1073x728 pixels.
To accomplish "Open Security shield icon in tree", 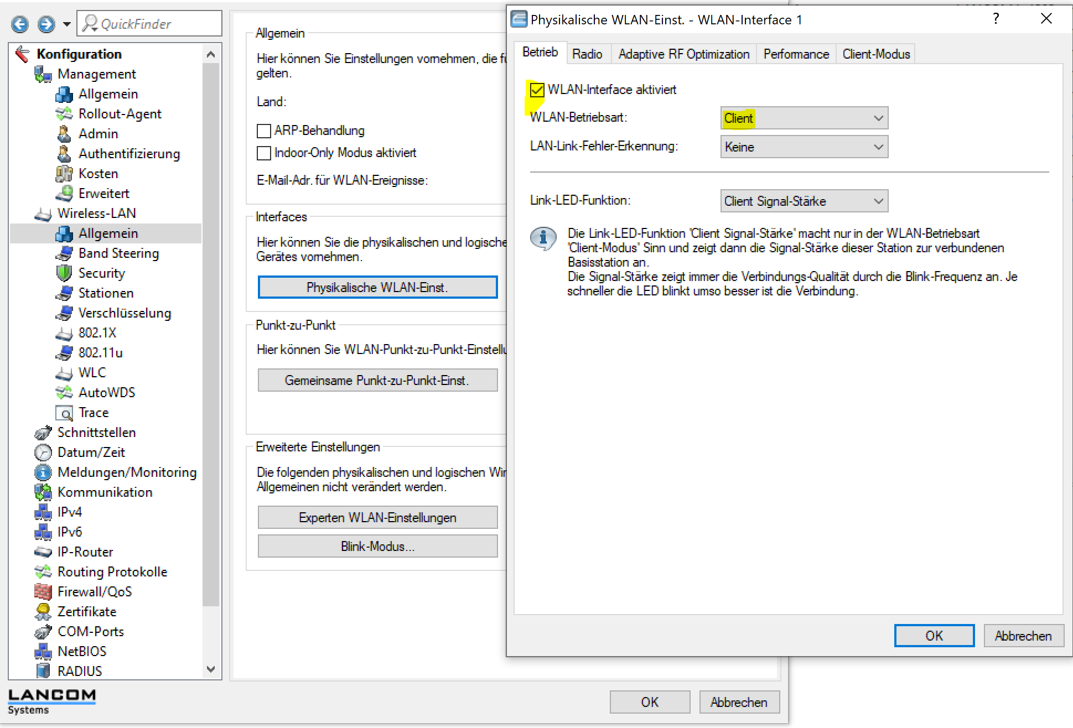I will pos(64,273).
